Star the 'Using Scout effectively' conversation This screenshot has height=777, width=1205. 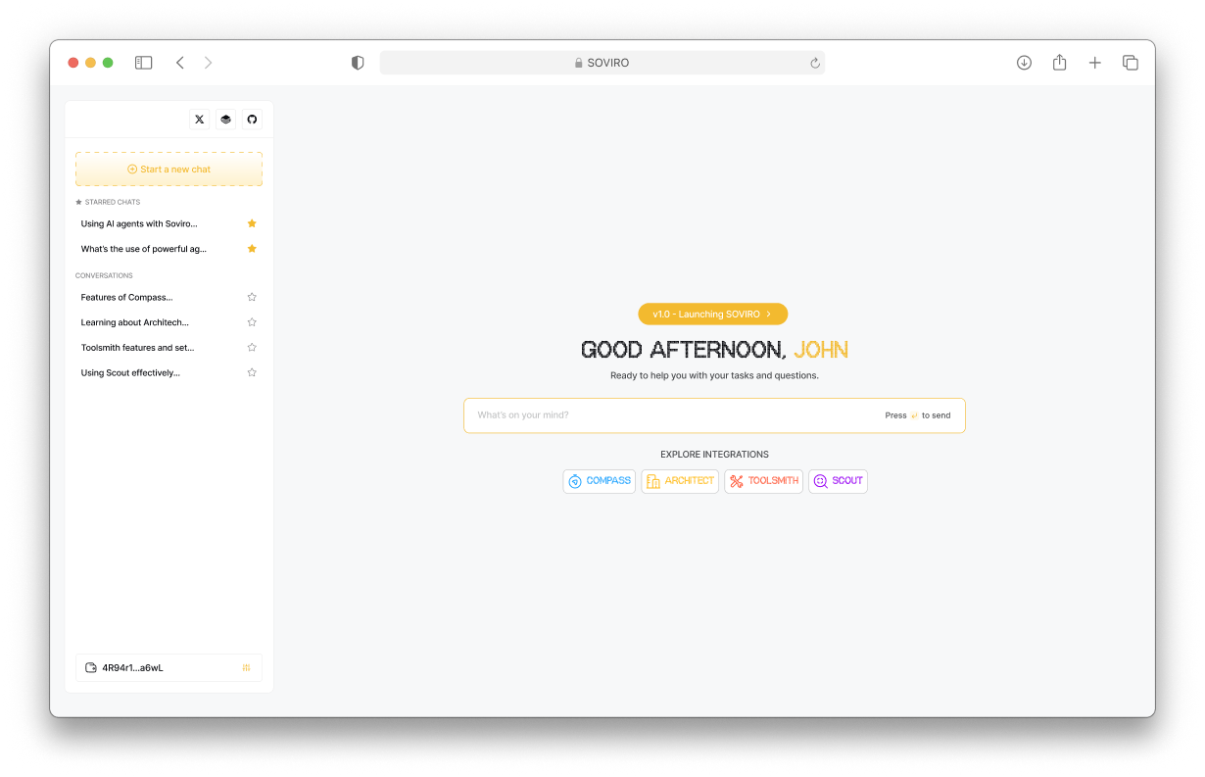(252, 372)
